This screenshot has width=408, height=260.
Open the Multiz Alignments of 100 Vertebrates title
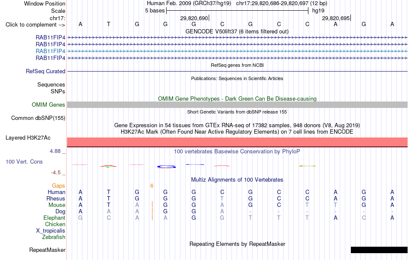pyautogui.click(x=237, y=179)
